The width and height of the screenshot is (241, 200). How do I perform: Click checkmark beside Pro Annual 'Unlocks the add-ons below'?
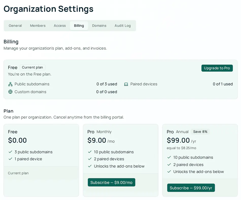[x=169, y=172]
